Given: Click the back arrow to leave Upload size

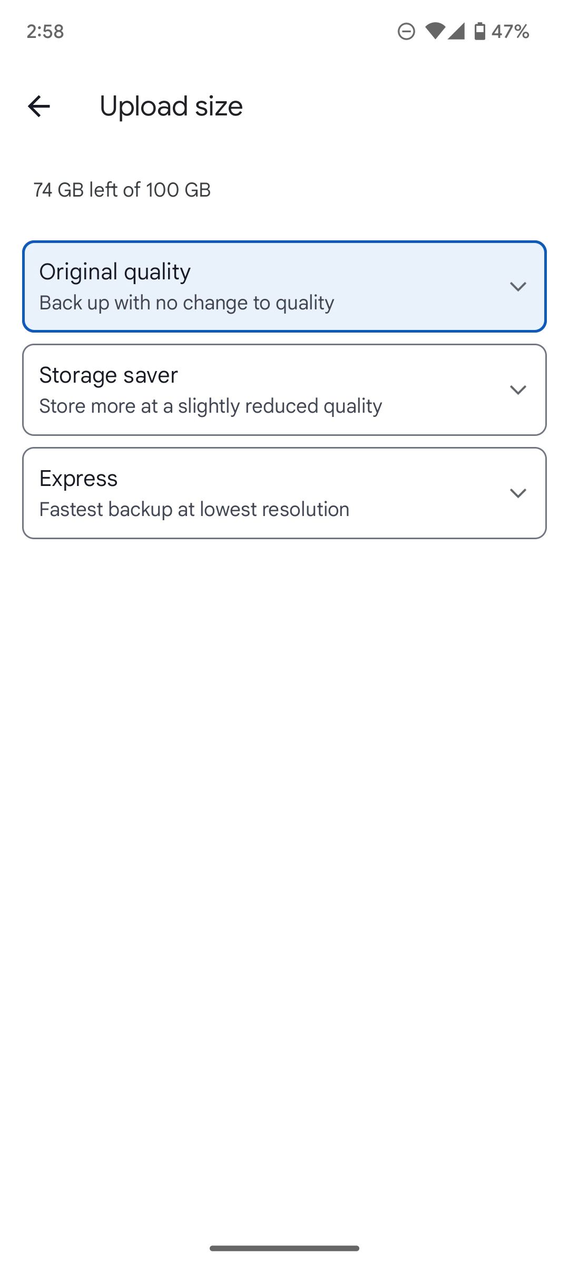Looking at the screenshot, I should (38, 107).
